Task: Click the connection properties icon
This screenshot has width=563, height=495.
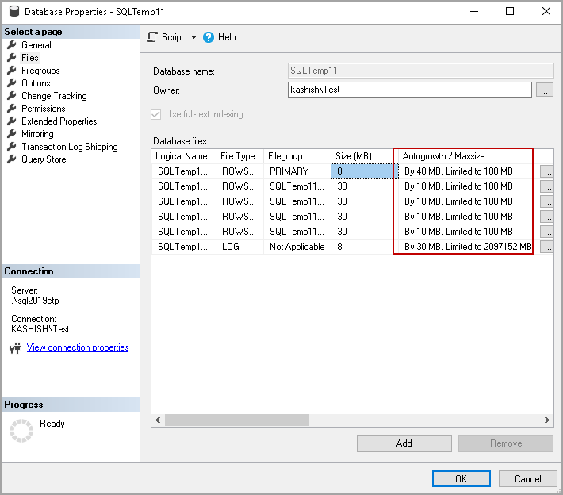Action: tap(15, 347)
